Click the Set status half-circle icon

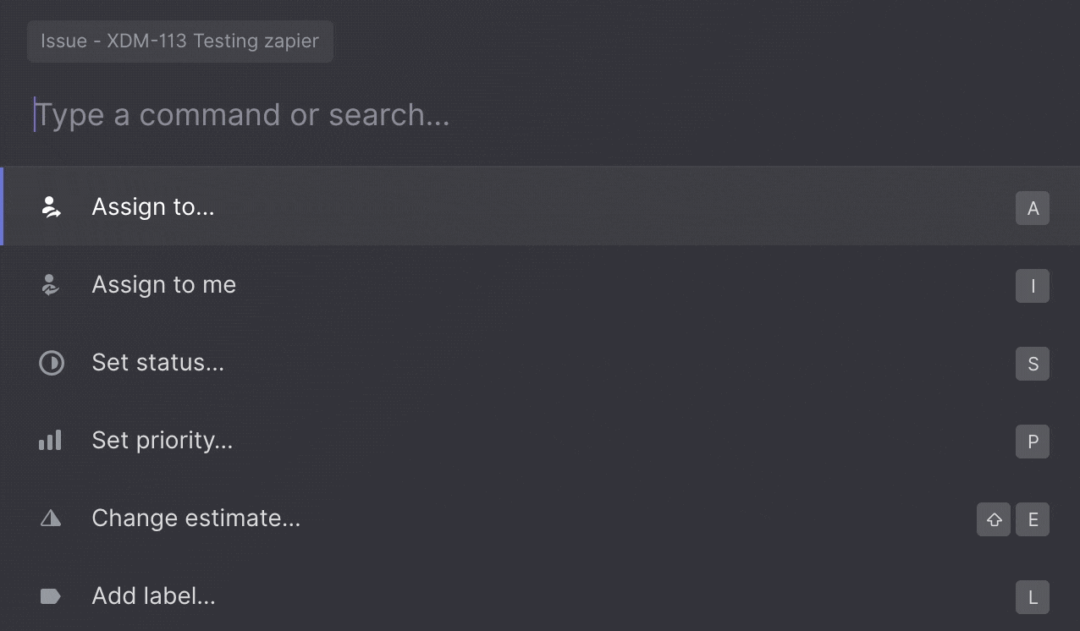51,363
